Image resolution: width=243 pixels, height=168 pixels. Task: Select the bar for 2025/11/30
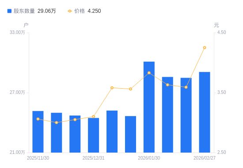pyautogui.click(x=38, y=132)
